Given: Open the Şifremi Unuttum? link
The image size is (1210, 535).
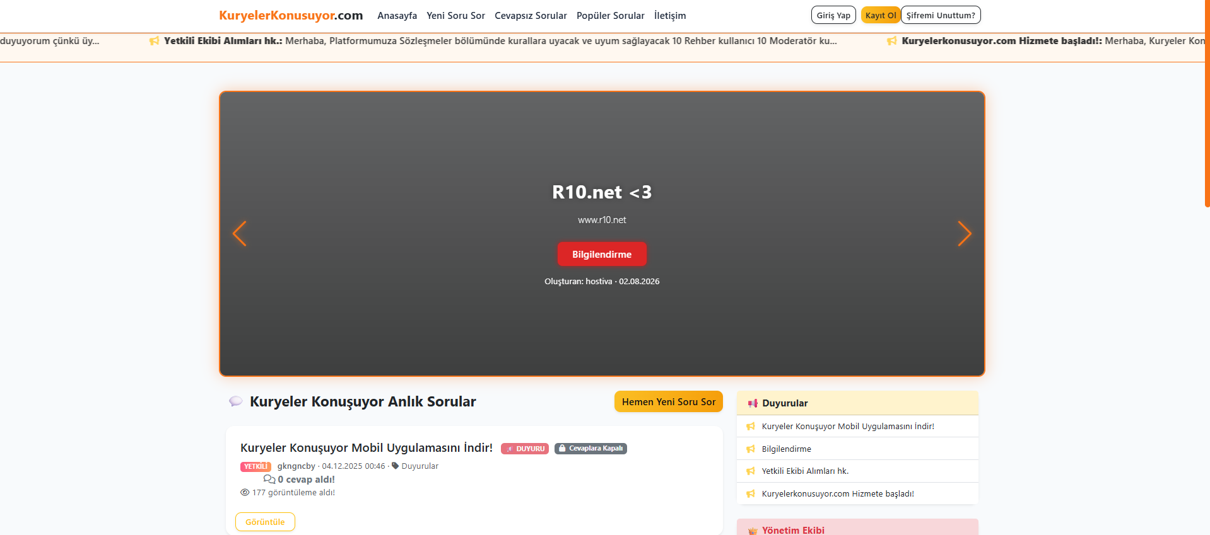Looking at the screenshot, I should click(x=941, y=15).
